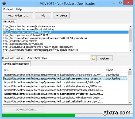Click episodes list scroll up arrow
Image resolution: width=135 pixels, height=119 pixels.
coord(130,69)
